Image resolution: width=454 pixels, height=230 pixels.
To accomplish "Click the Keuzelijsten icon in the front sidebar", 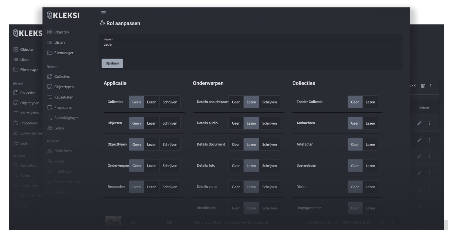I will 50,97.
